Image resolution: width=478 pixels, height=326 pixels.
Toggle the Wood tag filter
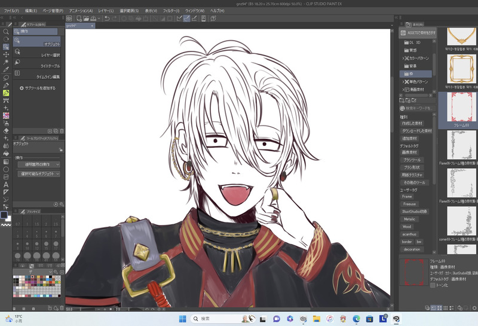point(407,227)
